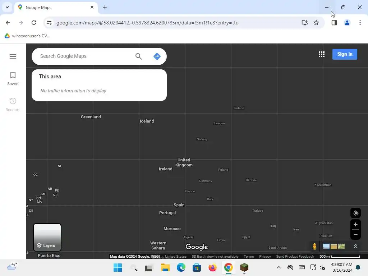Screen dimensions: 368x276
Task: Click the Iceland map label
Action: [147, 121]
